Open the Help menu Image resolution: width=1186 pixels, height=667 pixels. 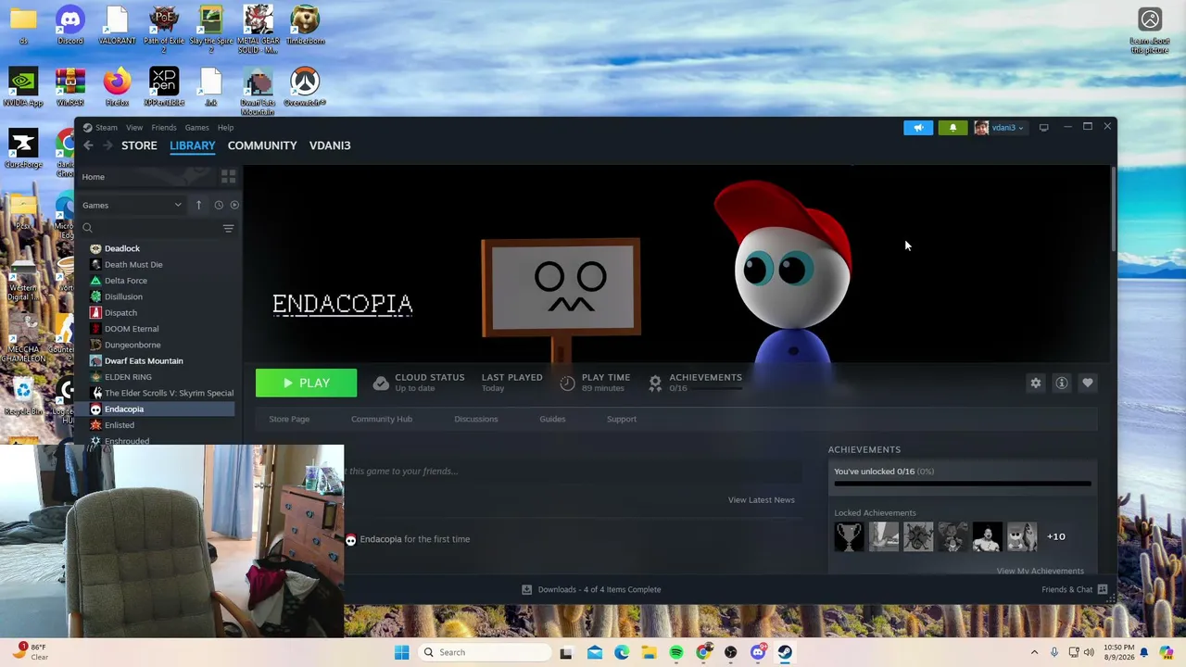coord(225,128)
